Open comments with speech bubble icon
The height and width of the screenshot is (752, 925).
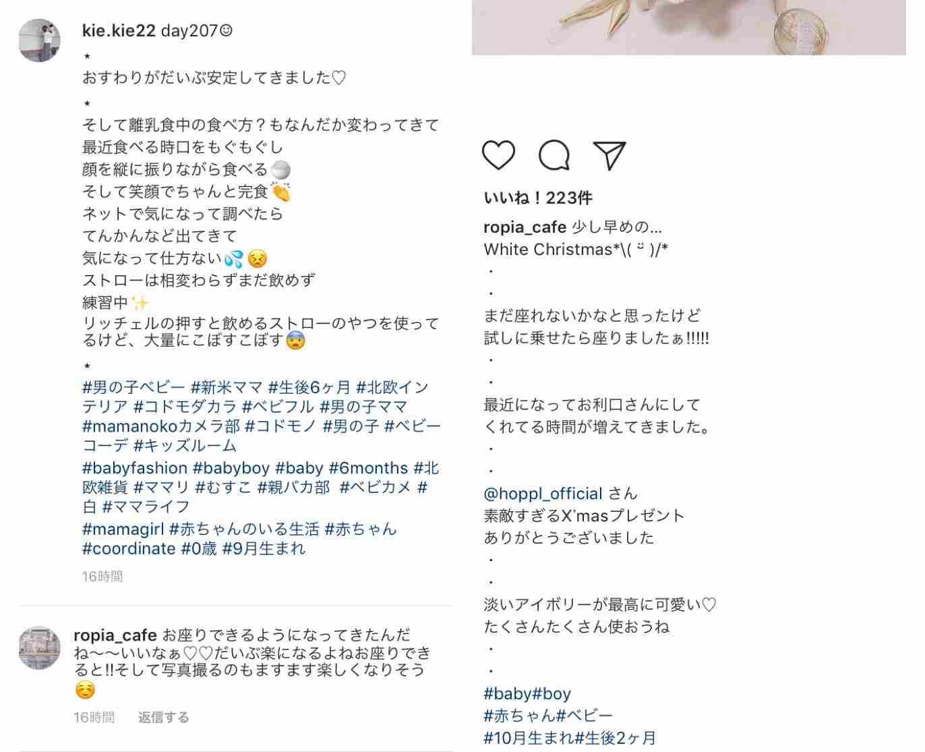pos(554,155)
